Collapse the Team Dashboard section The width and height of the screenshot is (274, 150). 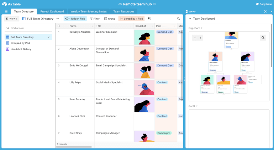click(190, 19)
